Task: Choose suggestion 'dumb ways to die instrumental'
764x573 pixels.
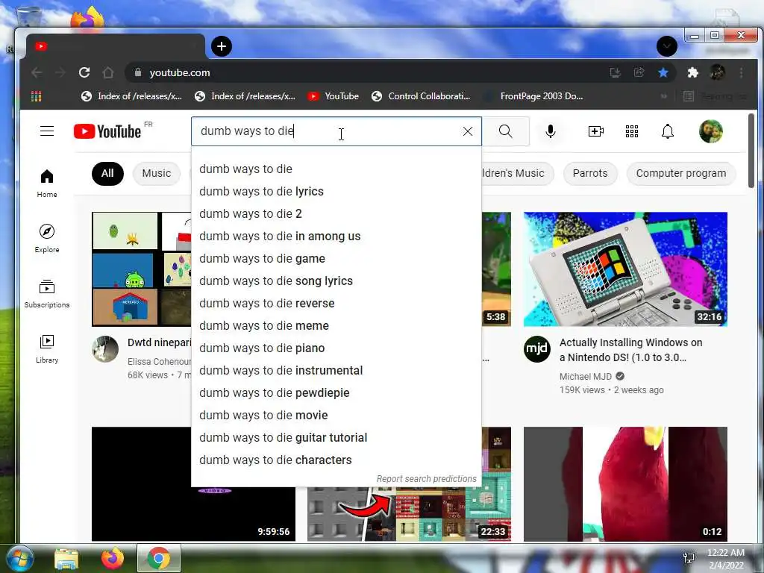Action: (336, 371)
